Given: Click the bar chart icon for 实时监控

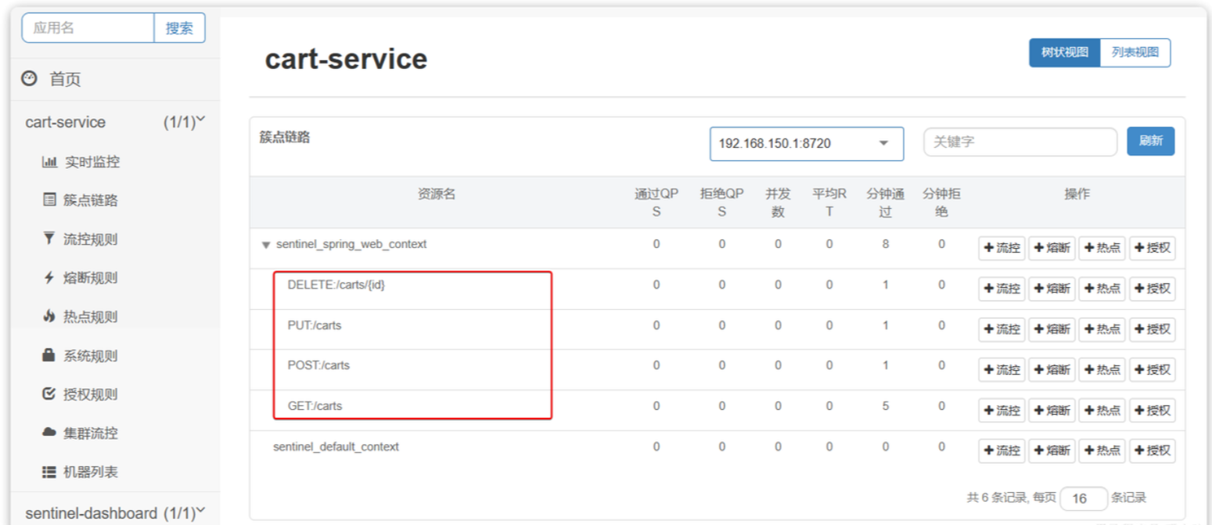Looking at the screenshot, I should [x=49, y=162].
